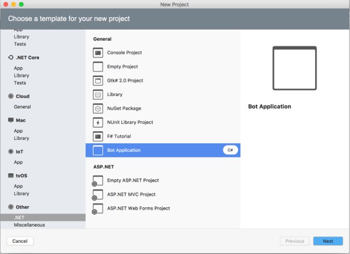This screenshot has height=254, width=350.
Task: Select Tests under .NET Core
Action: [20, 83]
